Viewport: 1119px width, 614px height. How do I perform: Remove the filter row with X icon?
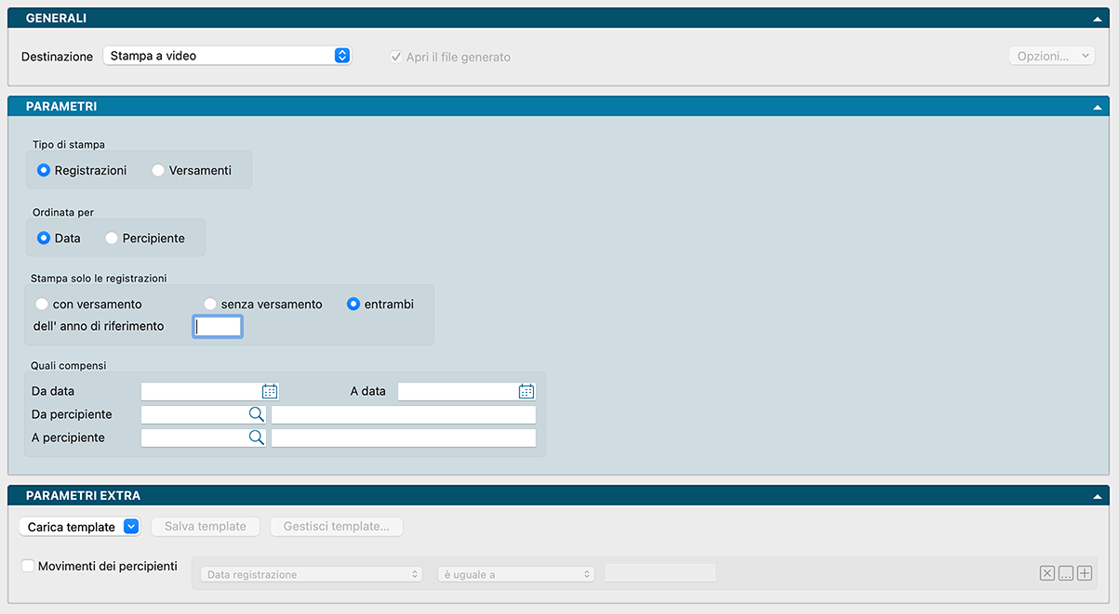pyautogui.click(x=1047, y=573)
